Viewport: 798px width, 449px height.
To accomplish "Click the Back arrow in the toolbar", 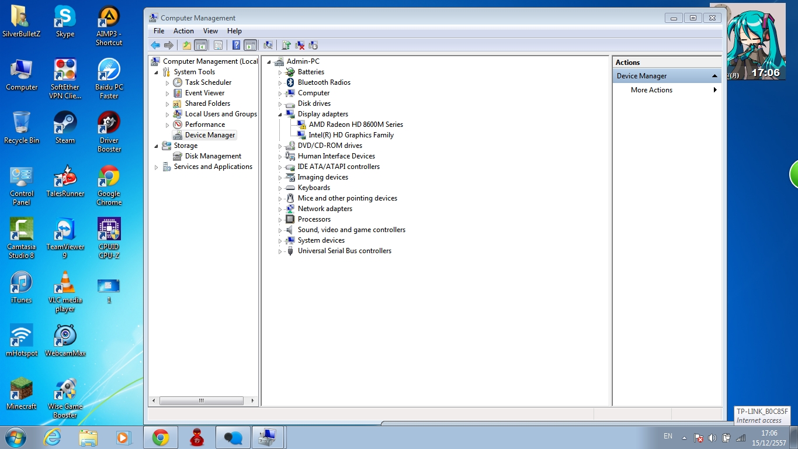I will (155, 45).
